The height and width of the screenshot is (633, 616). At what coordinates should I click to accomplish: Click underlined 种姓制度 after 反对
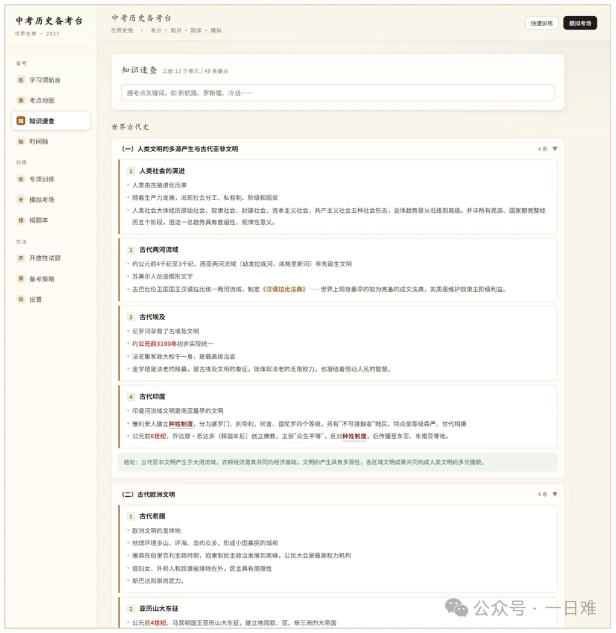point(354,436)
